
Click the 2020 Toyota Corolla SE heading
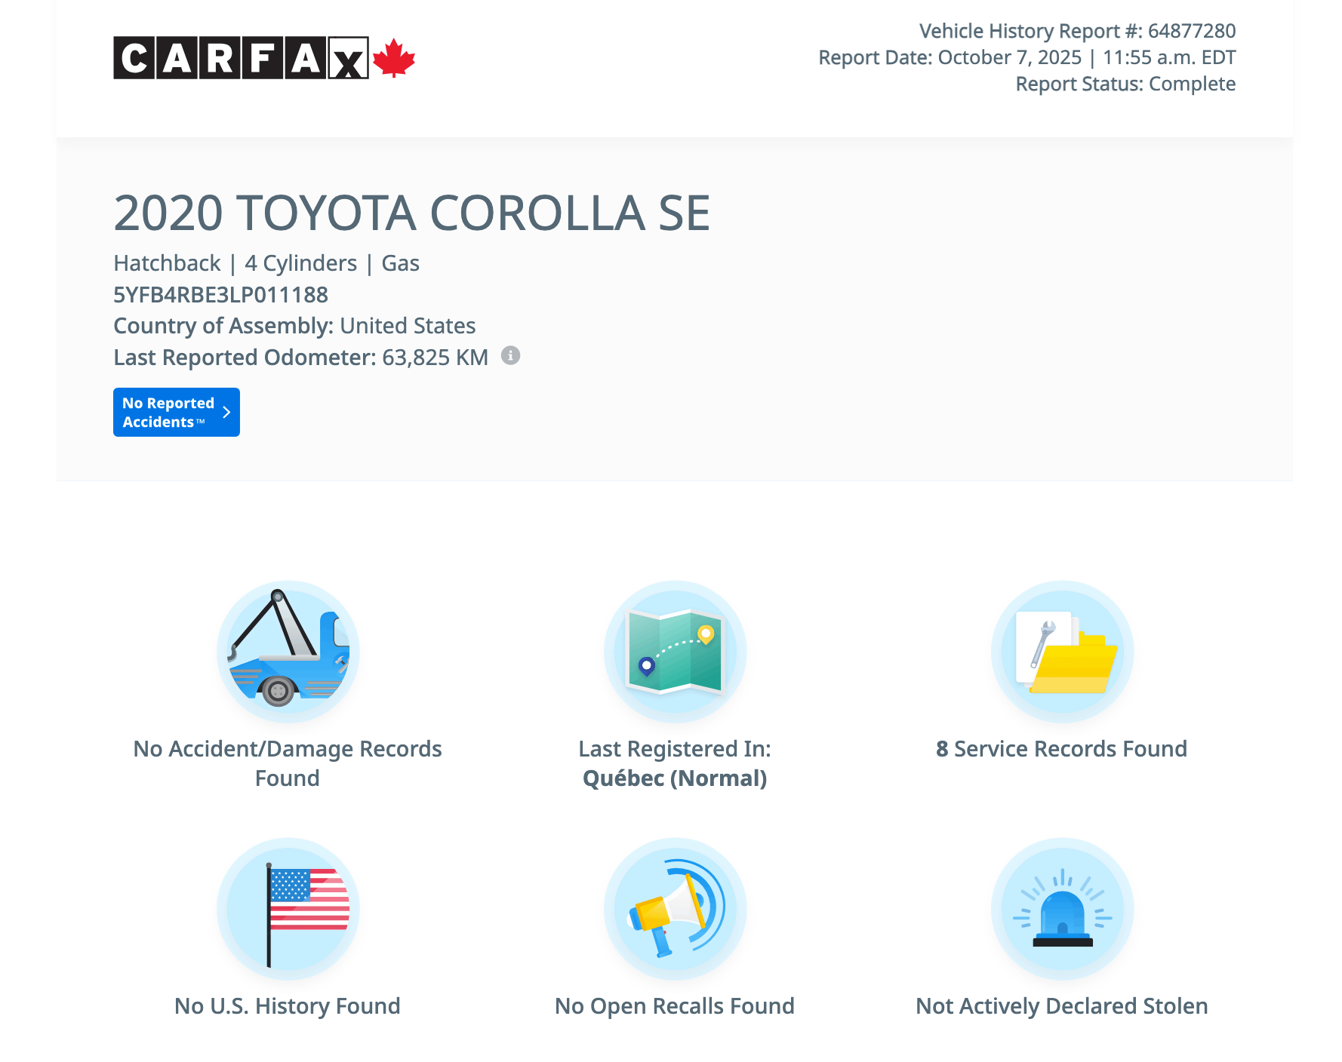(x=411, y=213)
